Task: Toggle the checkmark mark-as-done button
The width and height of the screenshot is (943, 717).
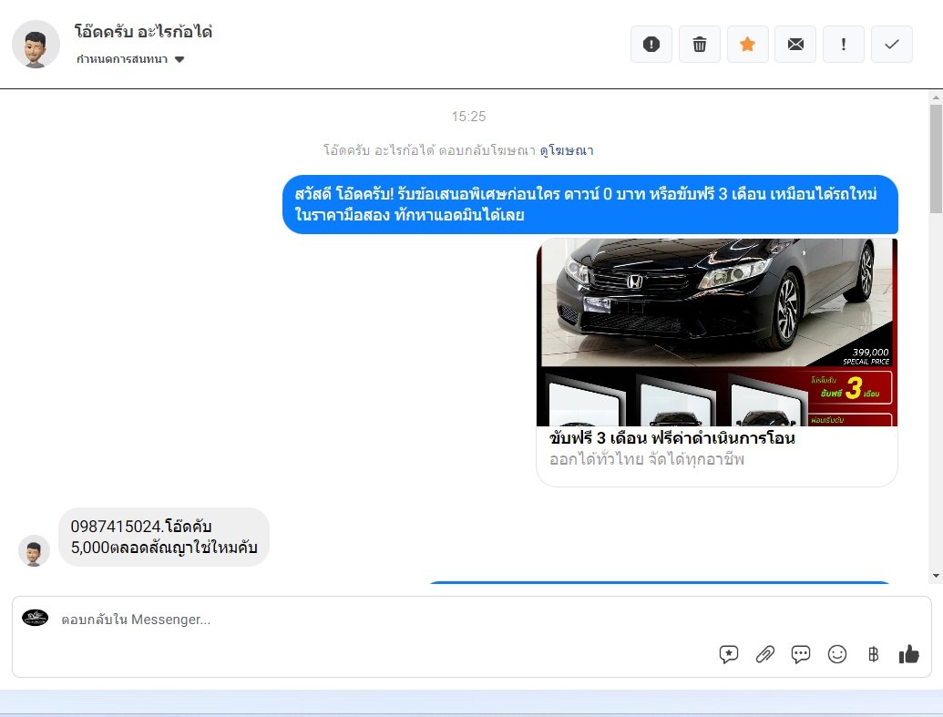Action: pyautogui.click(x=892, y=44)
